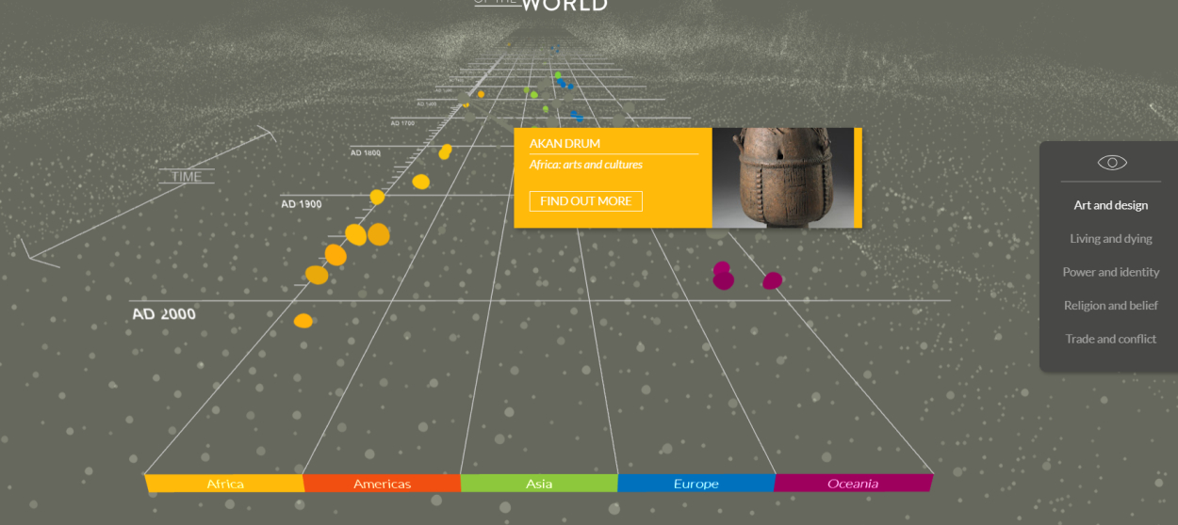This screenshot has height=525, width=1178.
Task: Select the orange Americas continent bar
Action: [382, 484]
